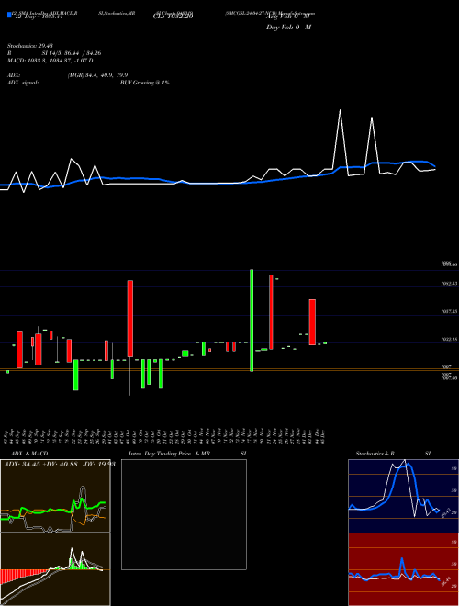
Task: Click the 'ADX: 34.45 +DY: 40.88 -DY: 19.93' header
Action: tap(60, 465)
